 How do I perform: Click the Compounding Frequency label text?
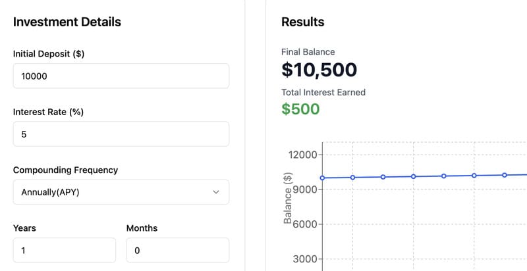(x=65, y=170)
